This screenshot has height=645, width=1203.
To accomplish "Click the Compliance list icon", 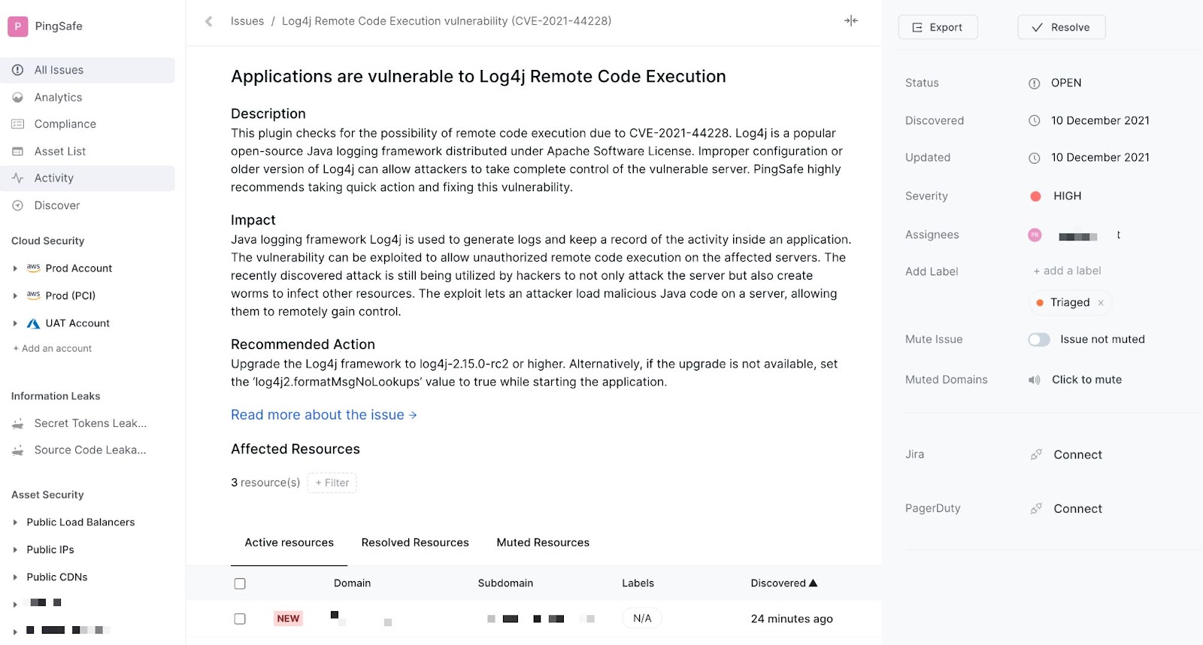I will 18,124.
